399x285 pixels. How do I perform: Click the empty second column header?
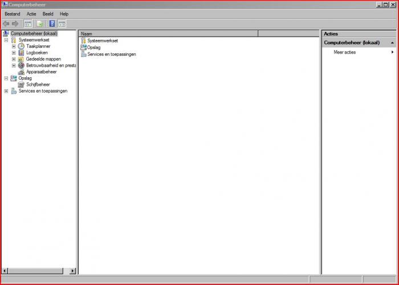(x=288, y=34)
